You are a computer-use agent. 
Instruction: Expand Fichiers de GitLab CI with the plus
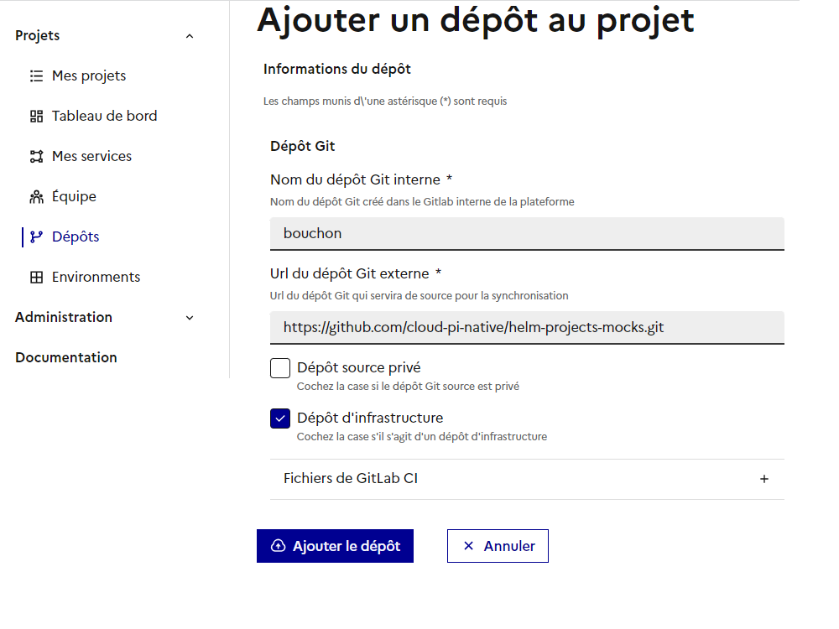764,479
